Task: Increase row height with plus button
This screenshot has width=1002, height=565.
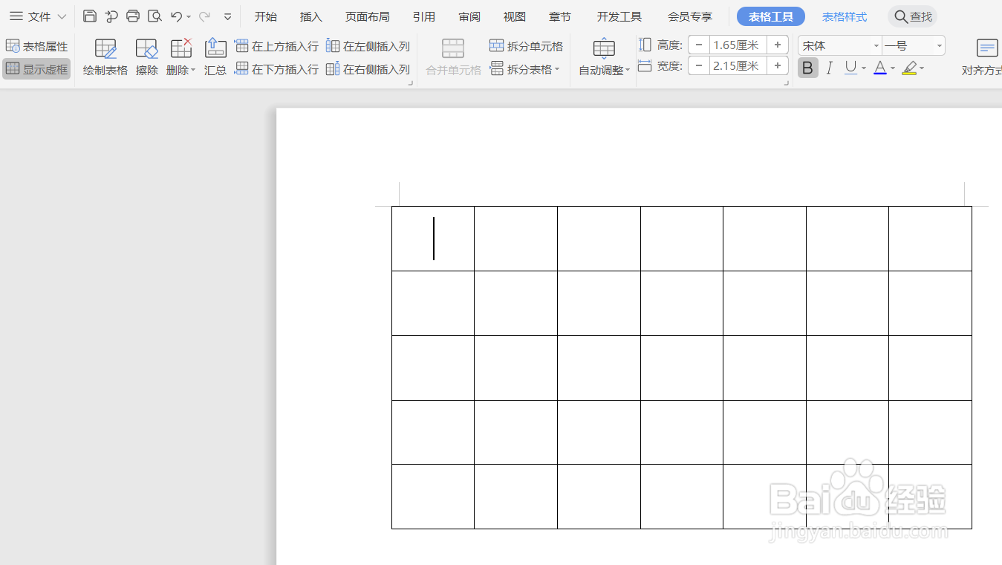Action: 777,45
